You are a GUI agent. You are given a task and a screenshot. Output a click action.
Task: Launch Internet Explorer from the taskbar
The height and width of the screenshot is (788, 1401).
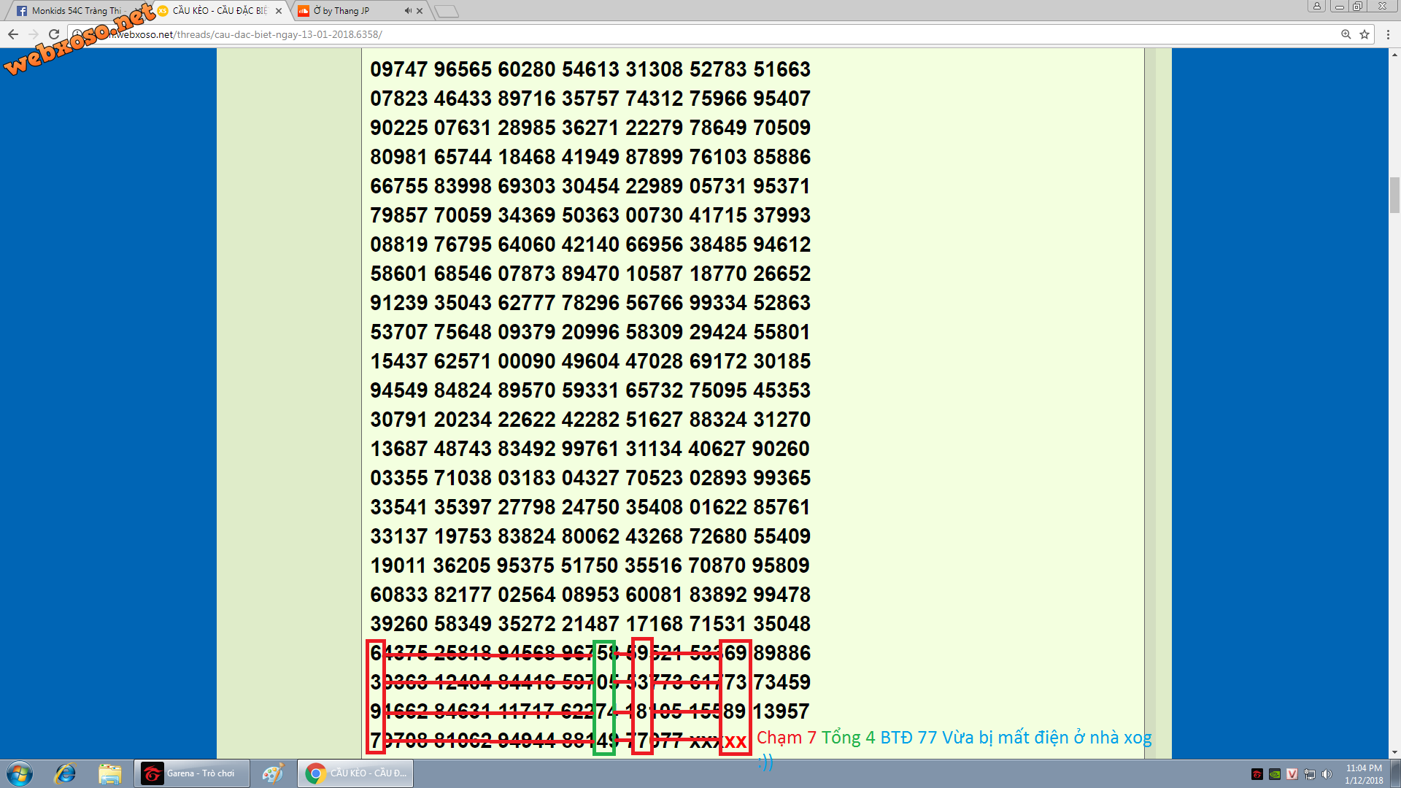click(x=65, y=773)
